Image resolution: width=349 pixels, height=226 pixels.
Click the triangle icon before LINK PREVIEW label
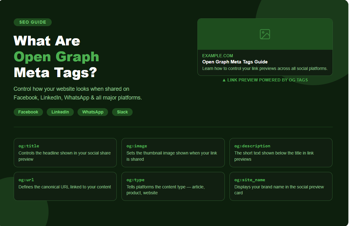pos(224,80)
